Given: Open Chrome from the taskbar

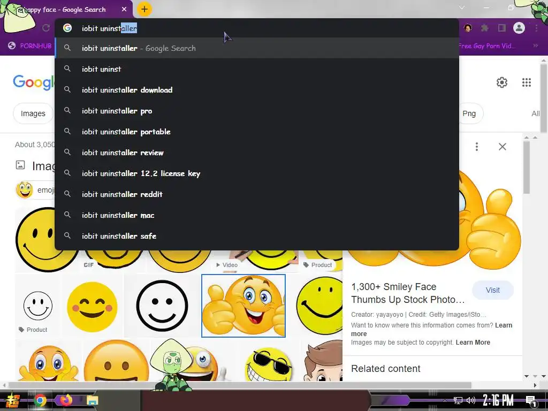Looking at the screenshot, I should (40, 400).
